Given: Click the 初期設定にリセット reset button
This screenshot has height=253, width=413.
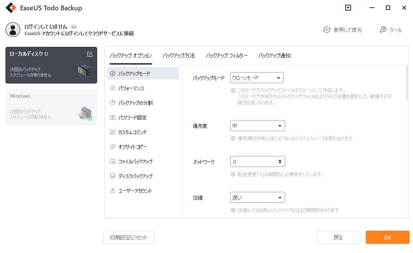Looking at the screenshot, I should tap(129, 237).
